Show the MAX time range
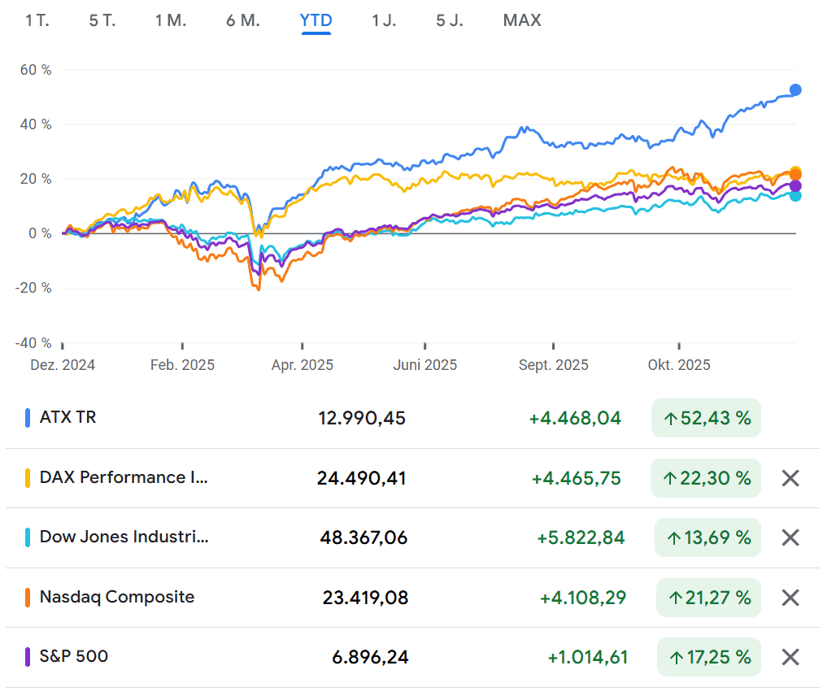This screenshot has width=823, height=696. click(522, 20)
